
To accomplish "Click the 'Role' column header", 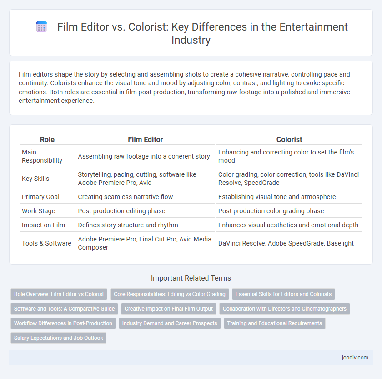I will click(47, 139).
